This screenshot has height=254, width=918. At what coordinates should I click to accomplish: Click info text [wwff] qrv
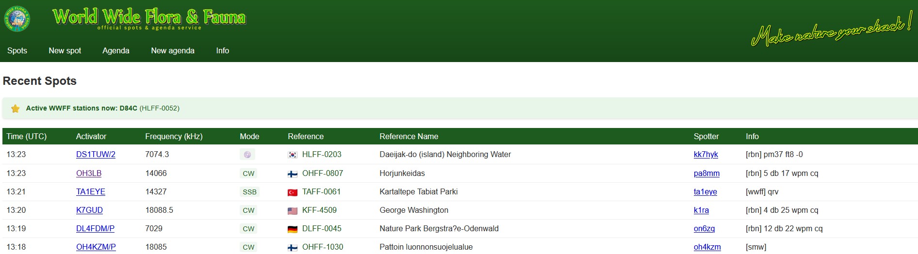[762, 192]
